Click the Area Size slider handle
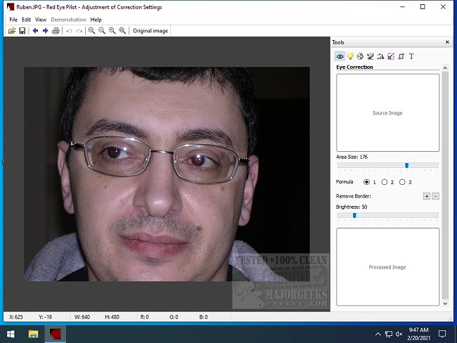This screenshot has height=343, width=457. tap(406, 166)
